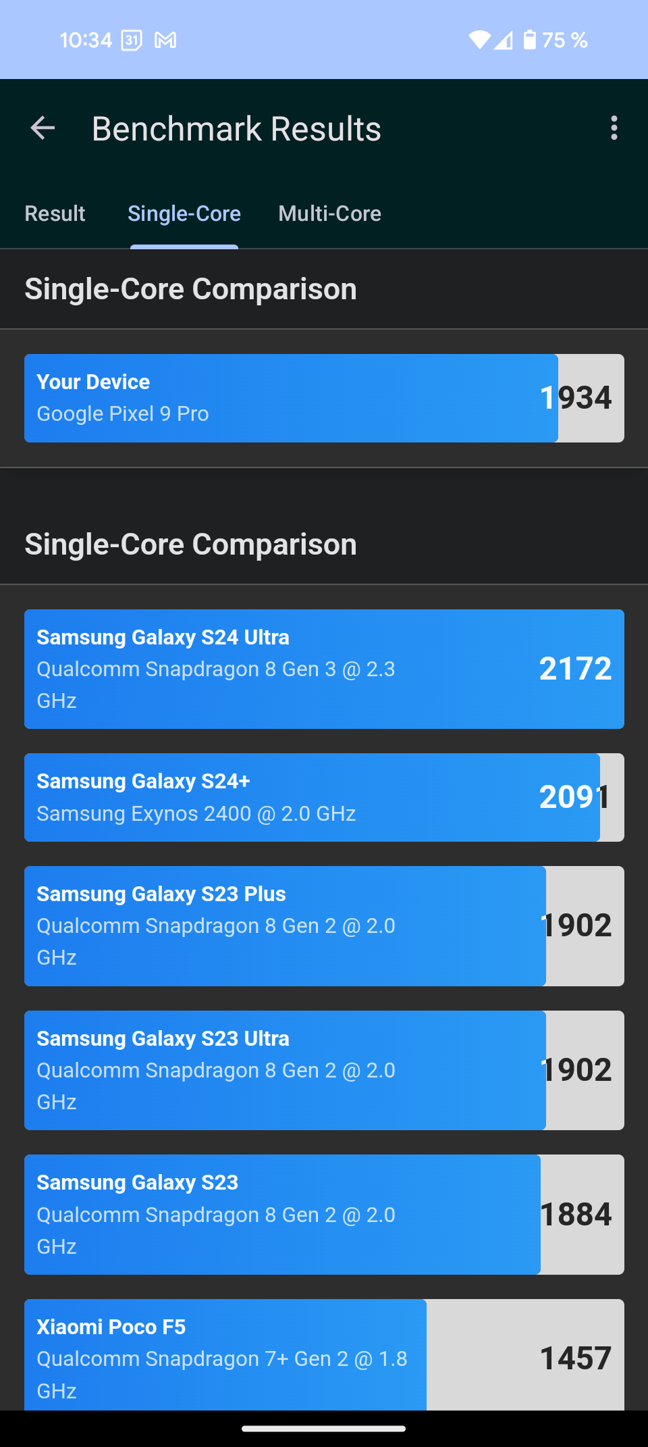This screenshot has width=648, height=1447.
Task: Switch to the Result tab
Action: click(55, 214)
